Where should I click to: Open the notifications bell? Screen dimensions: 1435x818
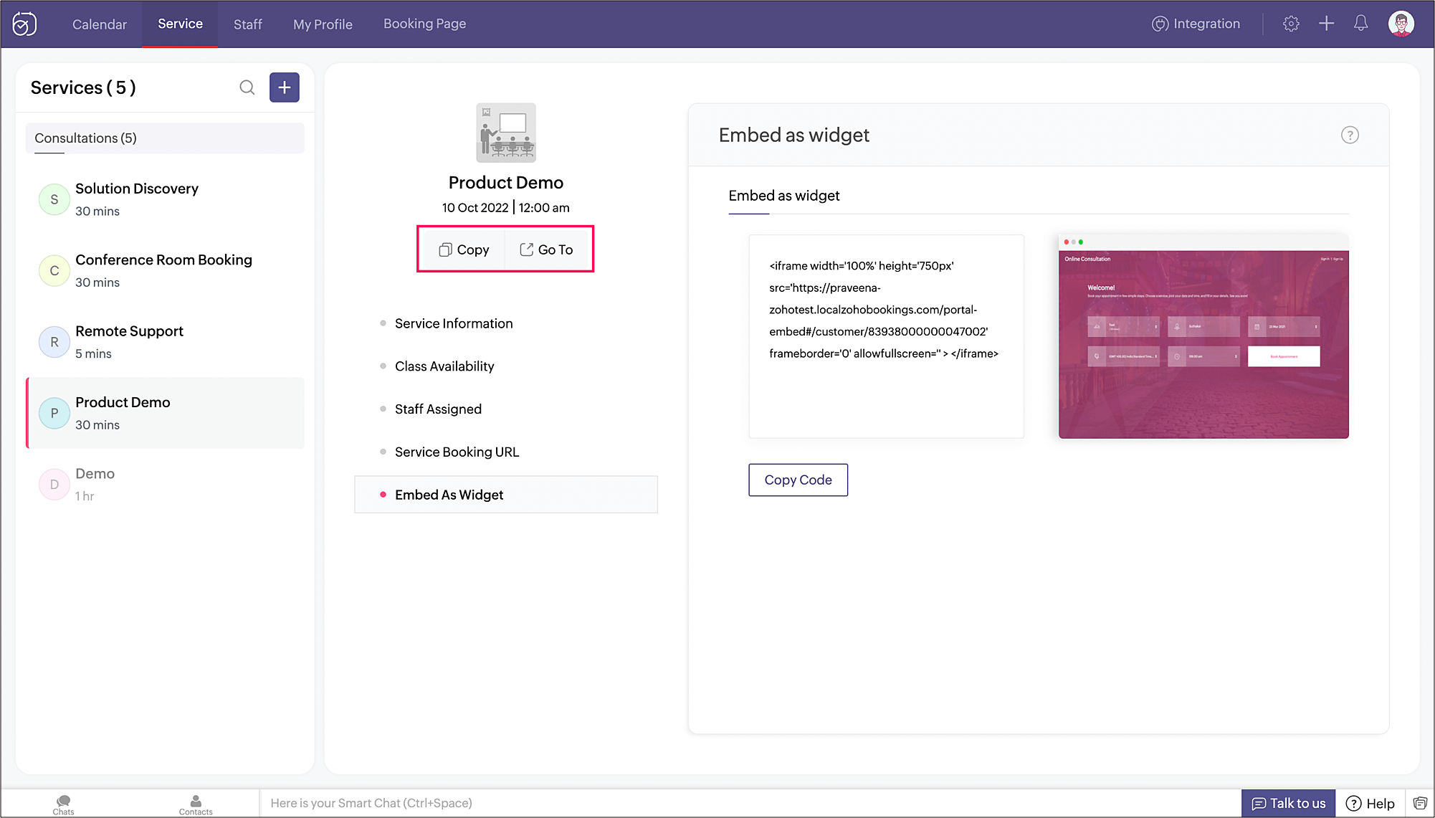pyautogui.click(x=1360, y=24)
